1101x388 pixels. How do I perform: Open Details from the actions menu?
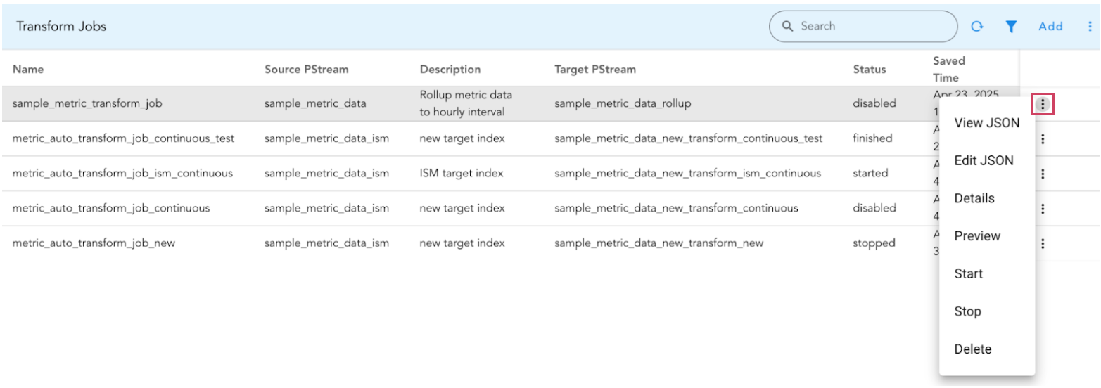click(974, 198)
